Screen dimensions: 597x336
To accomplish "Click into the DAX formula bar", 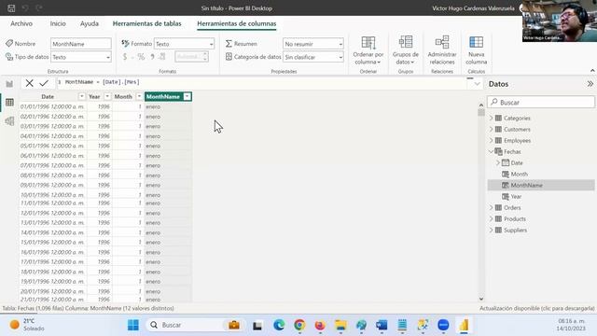I will point(263,82).
